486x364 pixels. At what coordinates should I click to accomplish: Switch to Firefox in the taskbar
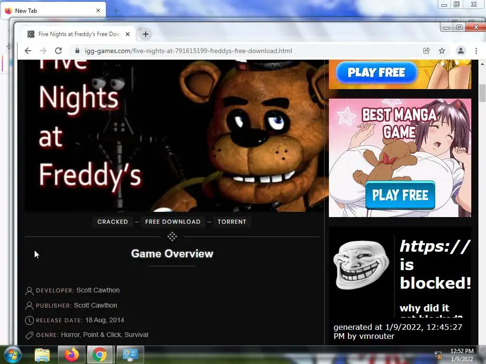pyautogui.click(x=72, y=355)
